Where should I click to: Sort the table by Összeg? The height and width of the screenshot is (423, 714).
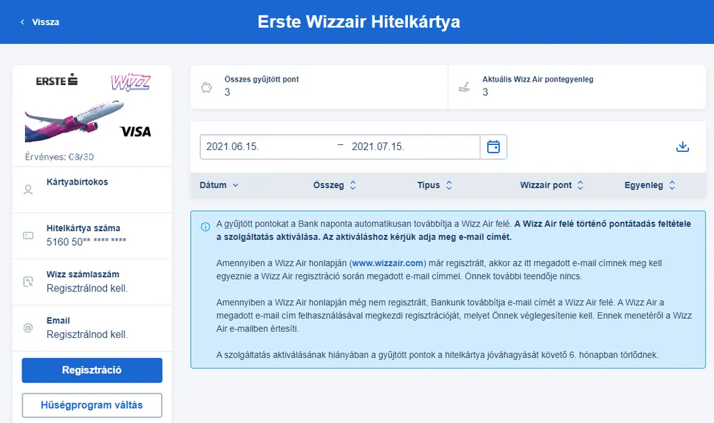point(335,185)
